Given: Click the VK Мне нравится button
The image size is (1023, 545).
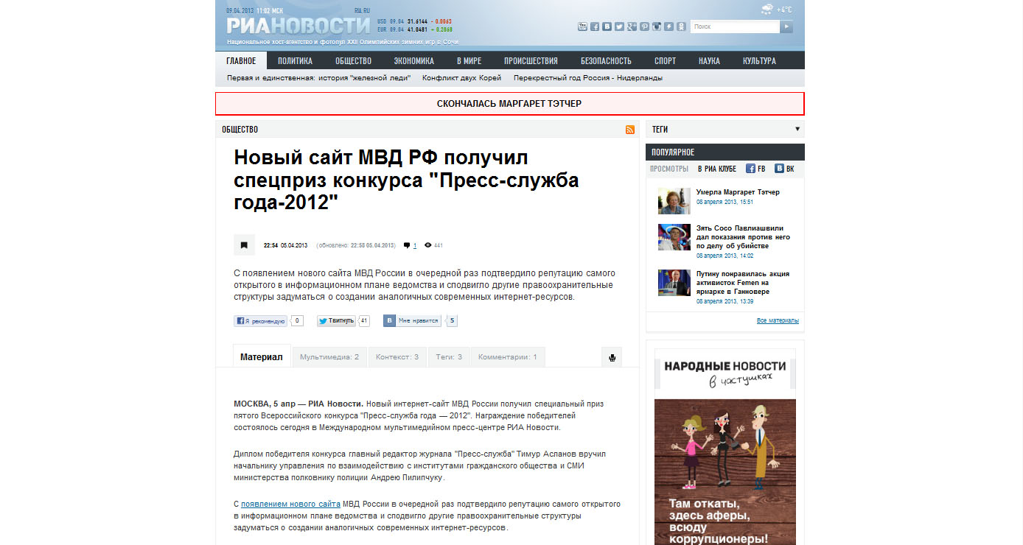Looking at the screenshot, I should 412,320.
